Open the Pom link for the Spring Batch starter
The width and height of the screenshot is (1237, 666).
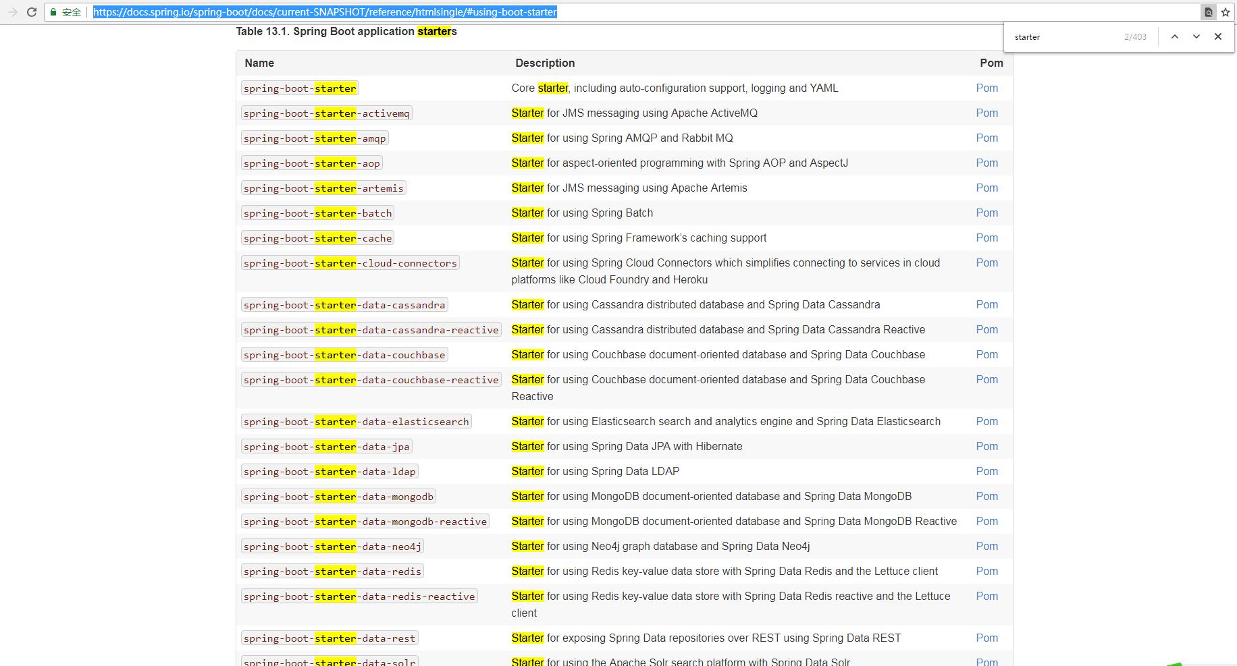tap(986, 213)
